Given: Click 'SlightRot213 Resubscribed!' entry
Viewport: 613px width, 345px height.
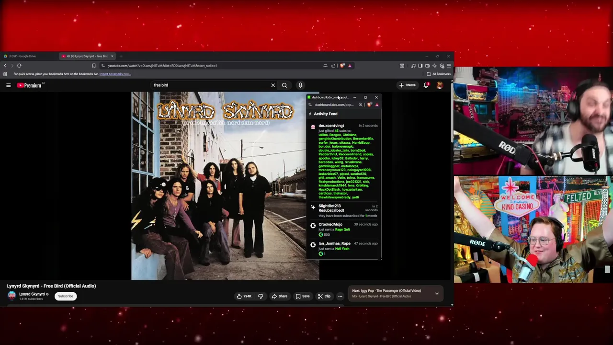Looking at the screenshot, I should [x=331, y=208].
